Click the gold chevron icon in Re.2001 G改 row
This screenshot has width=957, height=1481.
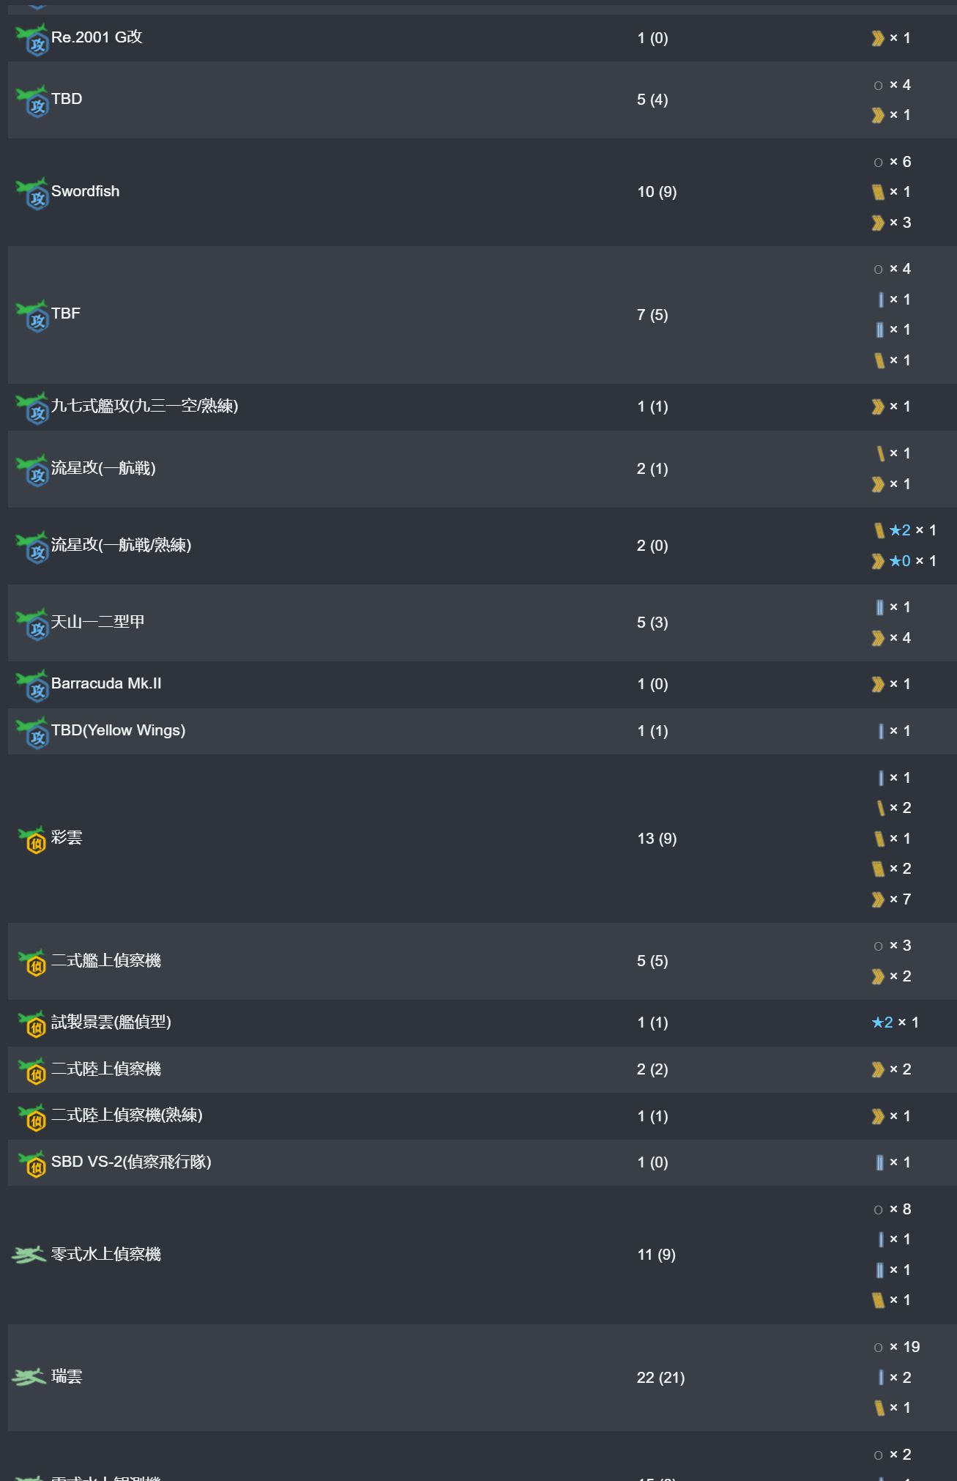pos(878,38)
